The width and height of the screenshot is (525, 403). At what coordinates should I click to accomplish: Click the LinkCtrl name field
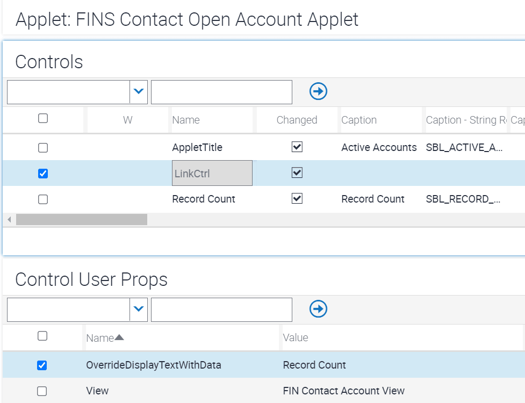click(x=212, y=173)
